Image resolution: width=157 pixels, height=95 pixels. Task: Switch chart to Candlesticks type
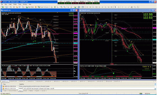[x=55, y=7]
